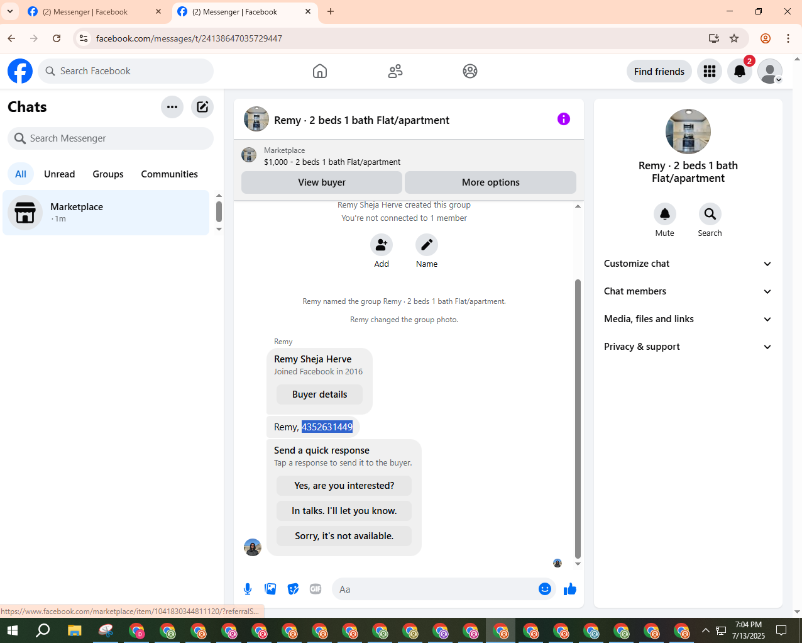The image size is (802, 643).
Task: Open Windows Start menu
Action: click(x=13, y=630)
